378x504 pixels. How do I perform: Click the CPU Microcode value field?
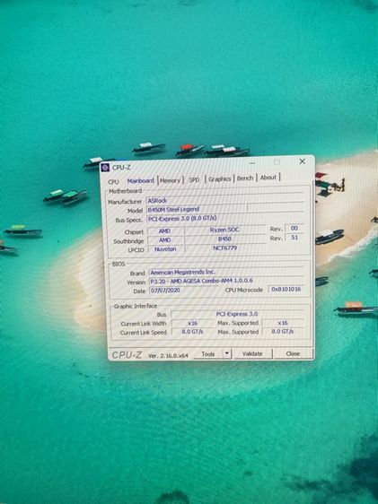tap(286, 290)
